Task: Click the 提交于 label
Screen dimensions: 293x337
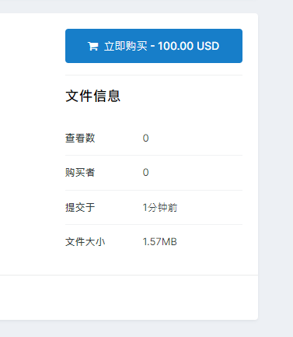Action: pyautogui.click(x=80, y=207)
